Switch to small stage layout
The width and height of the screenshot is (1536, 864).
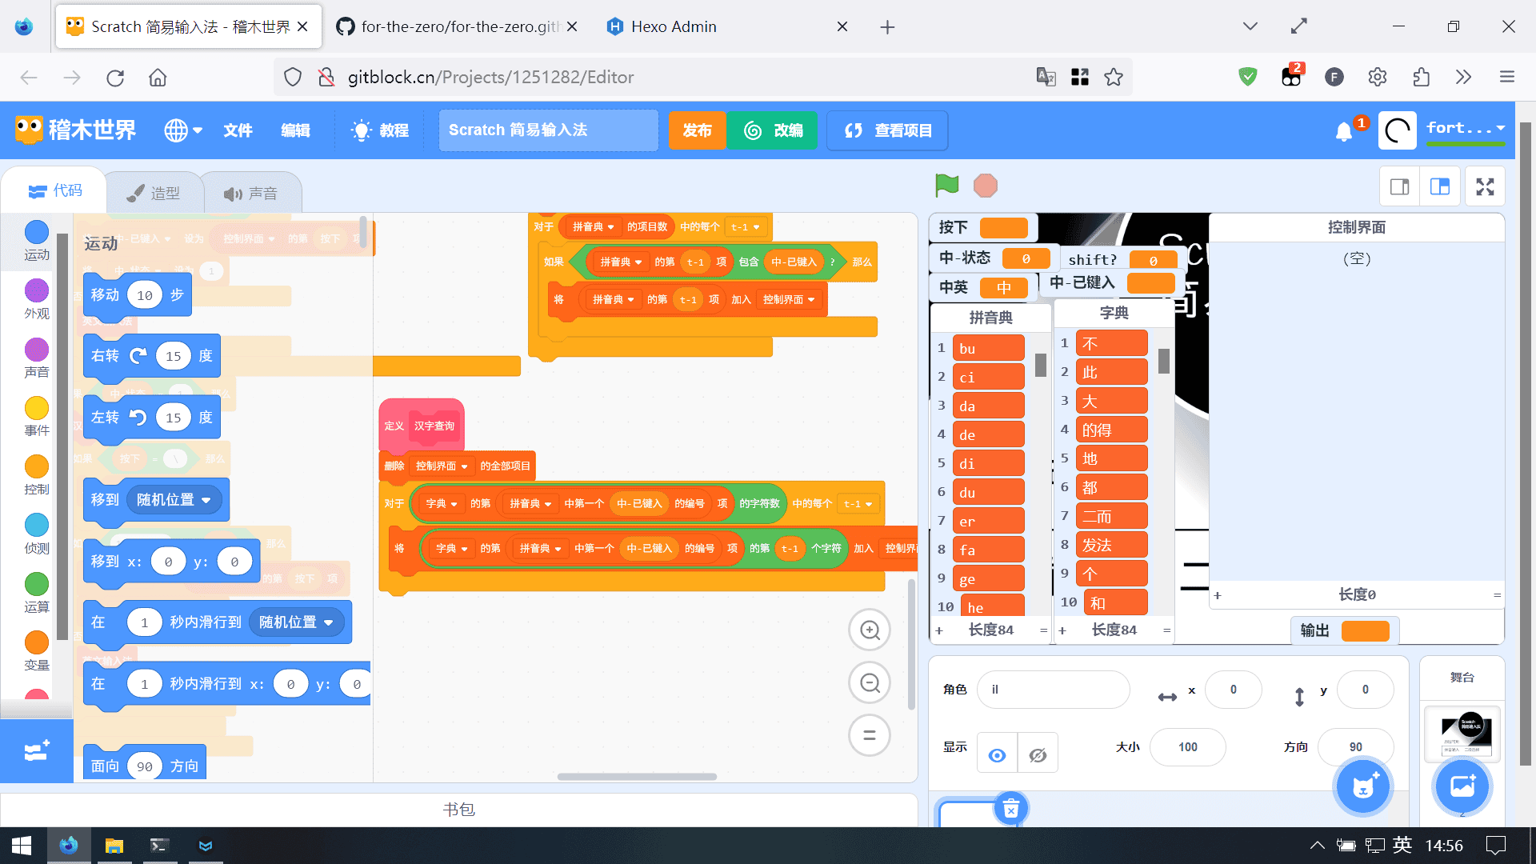tap(1399, 186)
